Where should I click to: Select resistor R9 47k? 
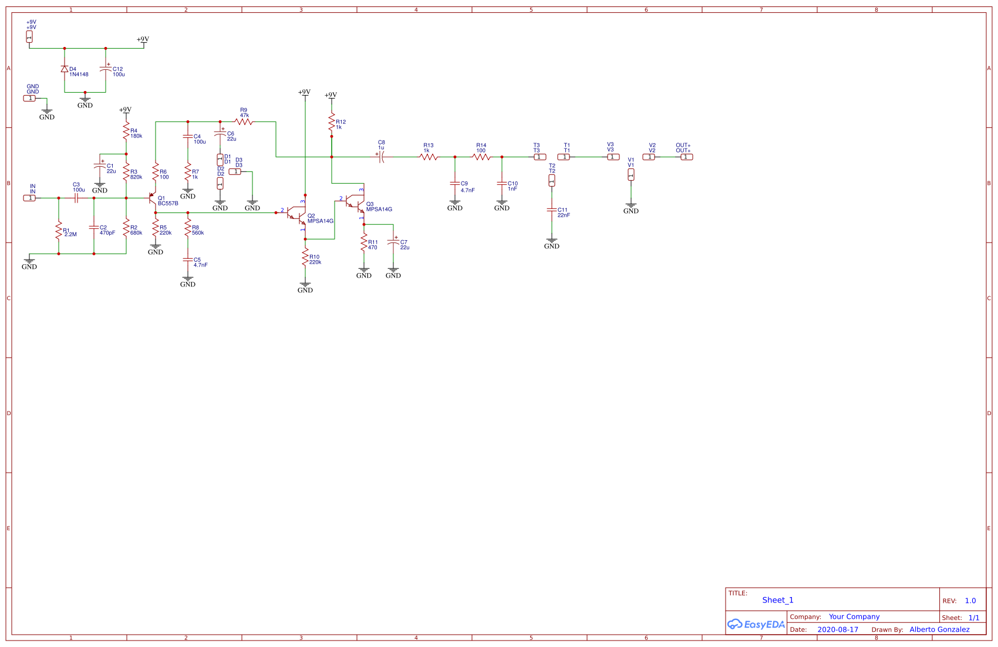pyautogui.click(x=244, y=122)
